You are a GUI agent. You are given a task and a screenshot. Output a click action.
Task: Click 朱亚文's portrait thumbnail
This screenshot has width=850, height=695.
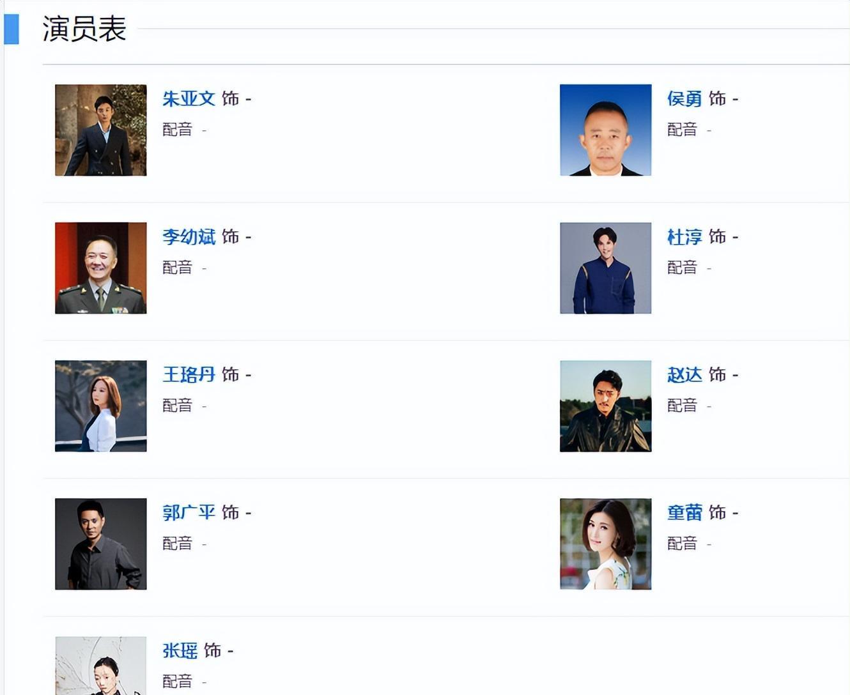(101, 130)
